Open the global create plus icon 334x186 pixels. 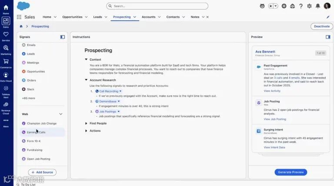[x=284, y=6]
